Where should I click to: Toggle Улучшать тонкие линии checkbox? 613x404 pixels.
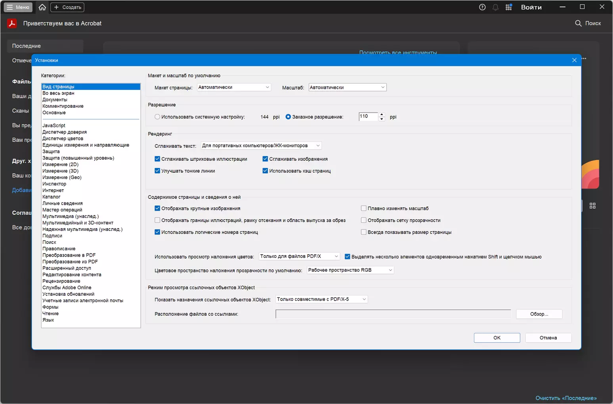click(x=157, y=171)
